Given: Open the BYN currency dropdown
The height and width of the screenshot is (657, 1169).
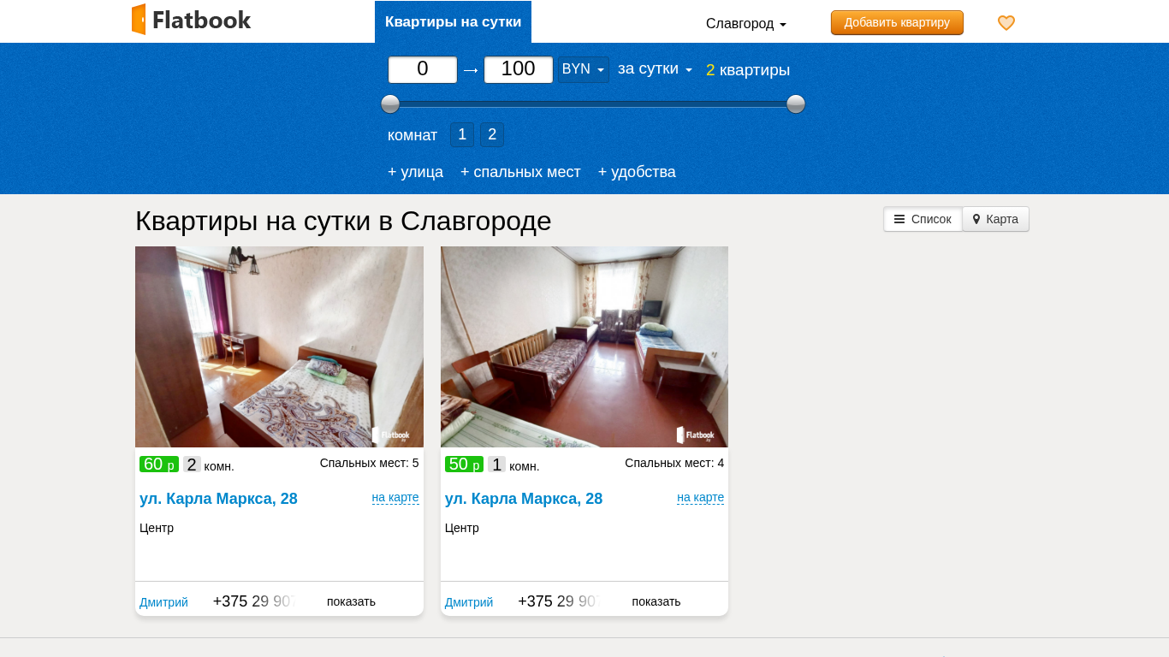Looking at the screenshot, I should click(584, 69).
